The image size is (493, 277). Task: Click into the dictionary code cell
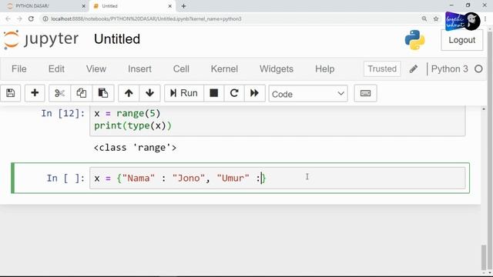[x=277, y=178]
